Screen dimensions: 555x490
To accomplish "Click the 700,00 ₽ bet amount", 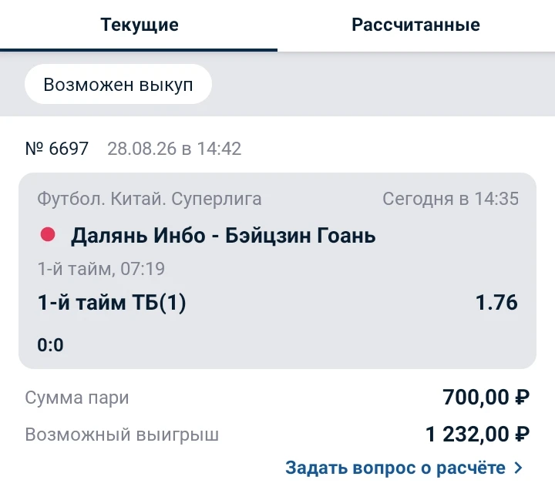I will (x=486, y=397).
